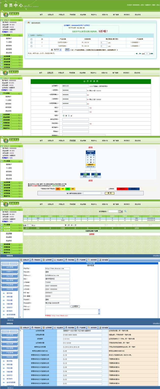The width and height of the screenshot is (160, 389).
Task: Check the box for product ID 2
Action: tap(31, 43)
